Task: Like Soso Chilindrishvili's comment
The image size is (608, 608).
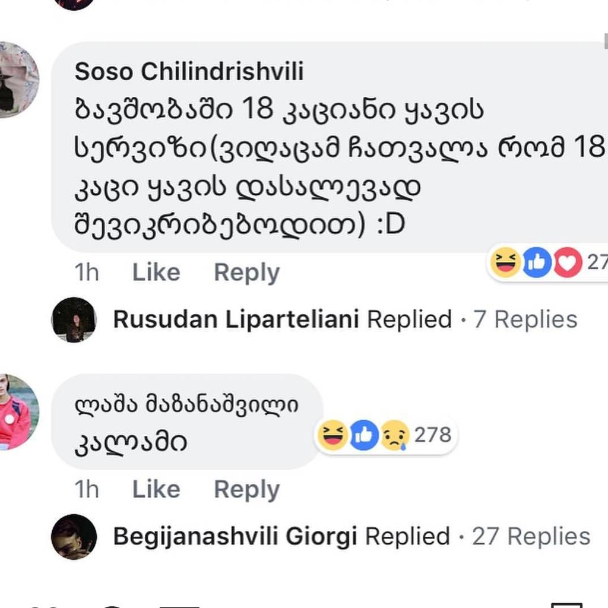Action: coord(156,272)
